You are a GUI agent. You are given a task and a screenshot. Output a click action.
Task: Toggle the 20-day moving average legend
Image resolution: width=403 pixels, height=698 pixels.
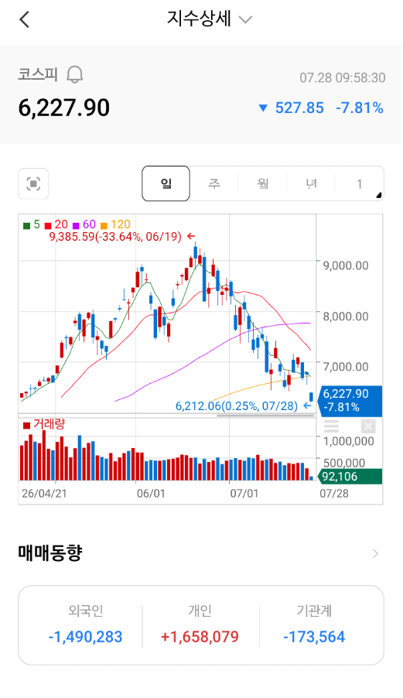[x=56, y=225]
